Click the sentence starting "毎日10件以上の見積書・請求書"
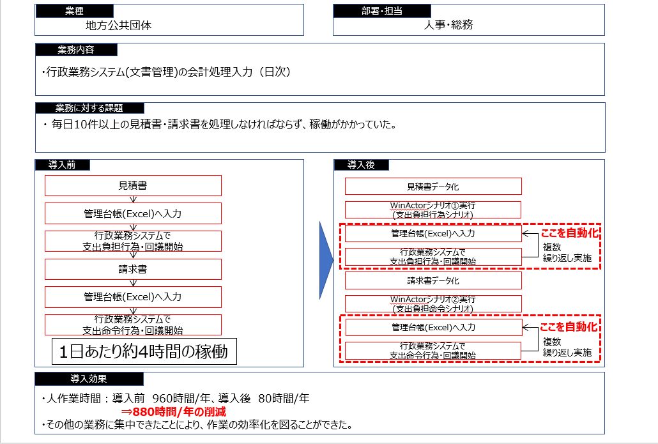 [x=220, y=124]
